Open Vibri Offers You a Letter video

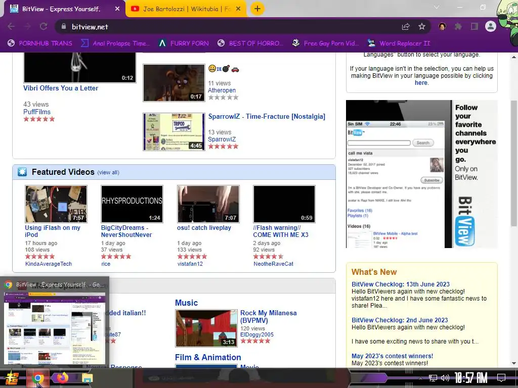point(61,88)
